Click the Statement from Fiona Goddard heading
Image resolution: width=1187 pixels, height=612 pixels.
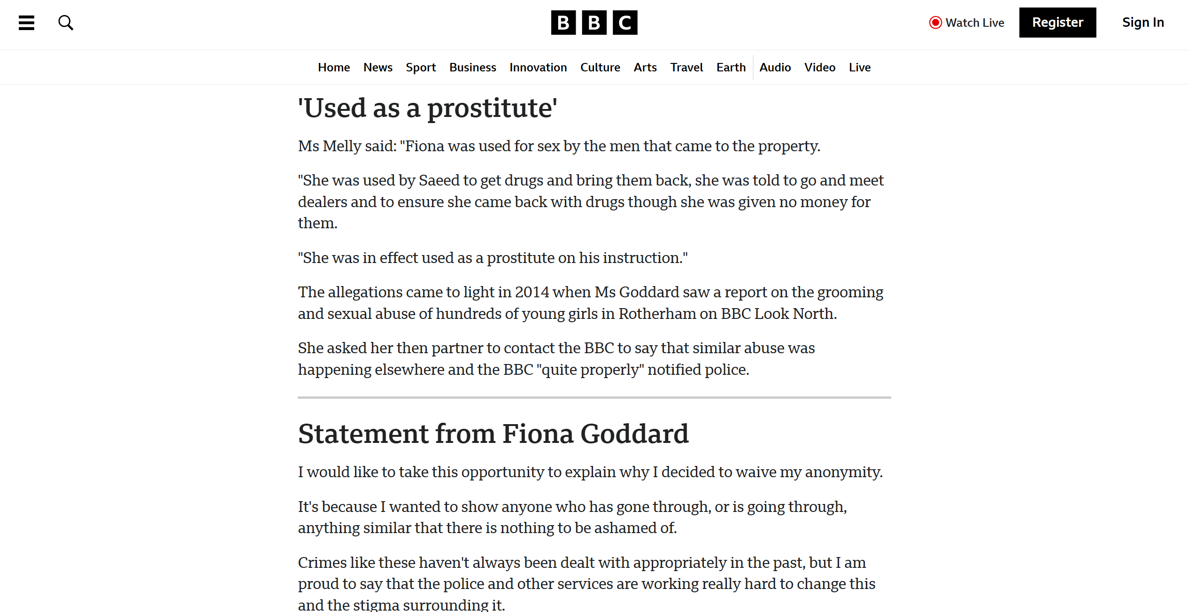coord(493,434)
